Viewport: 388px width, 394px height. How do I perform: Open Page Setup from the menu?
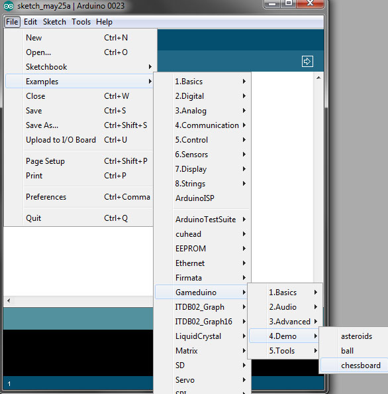[79, 161]
